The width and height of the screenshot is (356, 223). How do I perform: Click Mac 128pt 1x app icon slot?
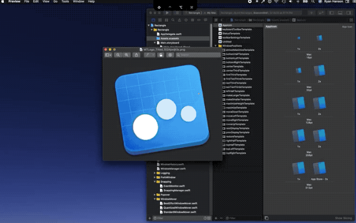click(x=298, y=103)
